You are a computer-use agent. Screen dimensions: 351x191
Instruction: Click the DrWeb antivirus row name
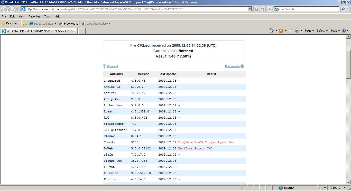point(108,148)
